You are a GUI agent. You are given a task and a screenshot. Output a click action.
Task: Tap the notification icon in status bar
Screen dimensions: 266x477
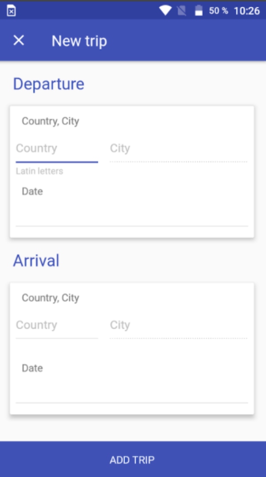[12, 12]
